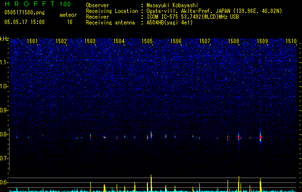Click the tallest yellow spike near 1505
302x192 pixels.
coord(151,183)
